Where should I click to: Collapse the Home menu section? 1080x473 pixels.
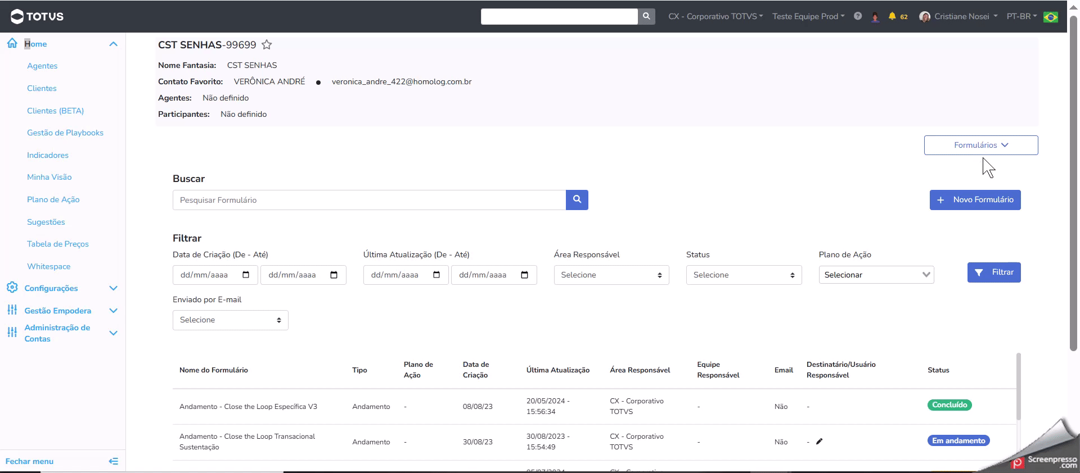point(113,44)
